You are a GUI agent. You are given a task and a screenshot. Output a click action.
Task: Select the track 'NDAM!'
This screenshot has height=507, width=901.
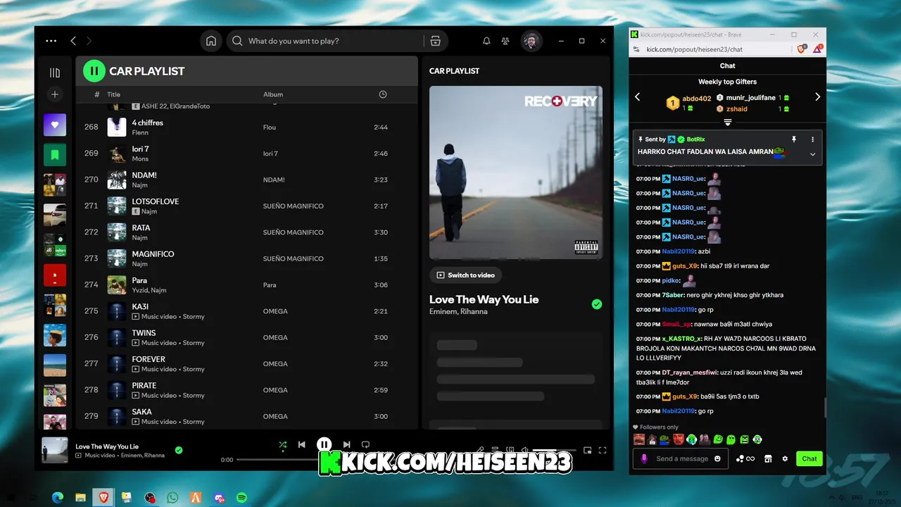coord(144,175)
